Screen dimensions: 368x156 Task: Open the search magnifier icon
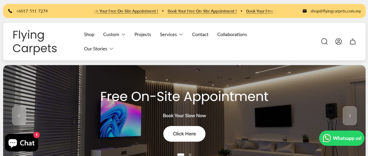pyautogui.click(x=324, y=42)
